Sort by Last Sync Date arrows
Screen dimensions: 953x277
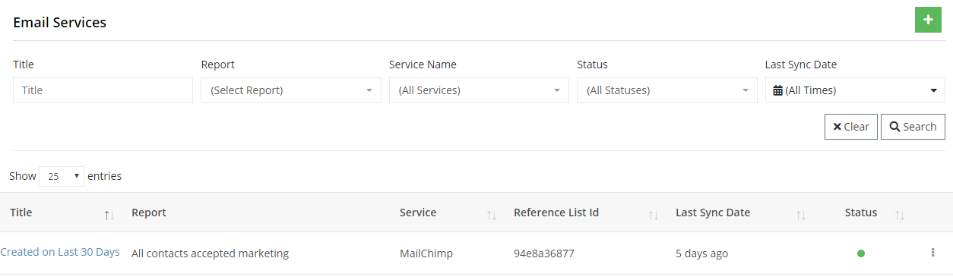801,215
